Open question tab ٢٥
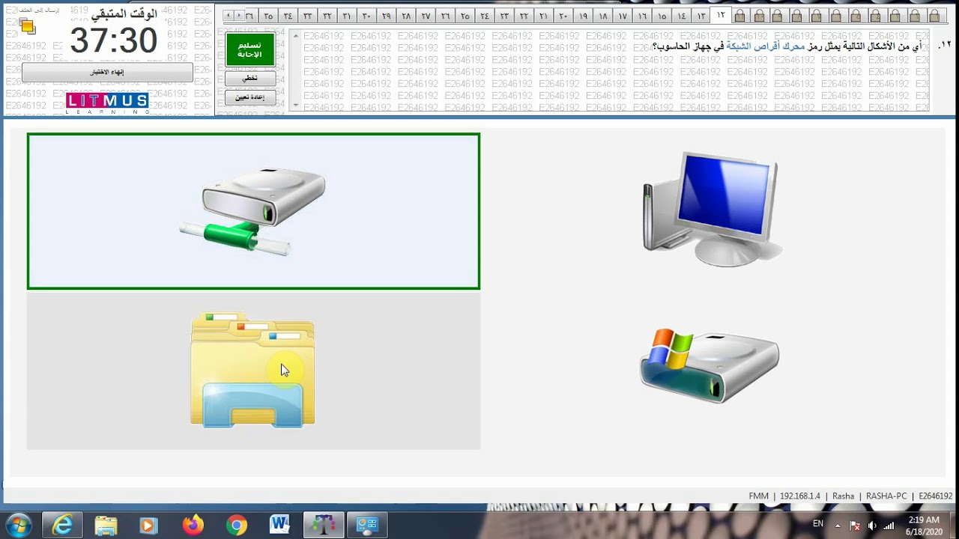 click(465, 16)
